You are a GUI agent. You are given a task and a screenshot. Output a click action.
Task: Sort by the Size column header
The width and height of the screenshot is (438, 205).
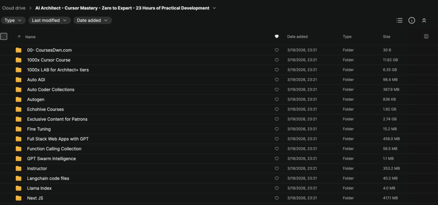386,37
